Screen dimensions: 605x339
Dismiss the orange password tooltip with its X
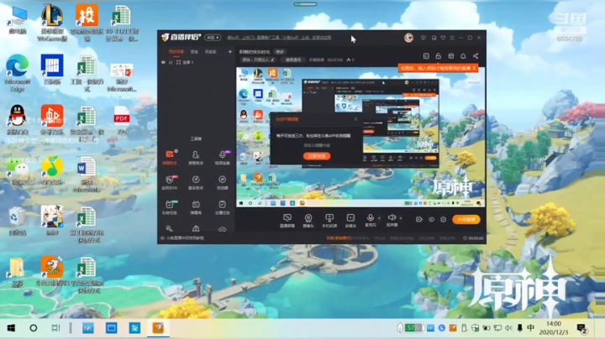click(x=474, y=68)
